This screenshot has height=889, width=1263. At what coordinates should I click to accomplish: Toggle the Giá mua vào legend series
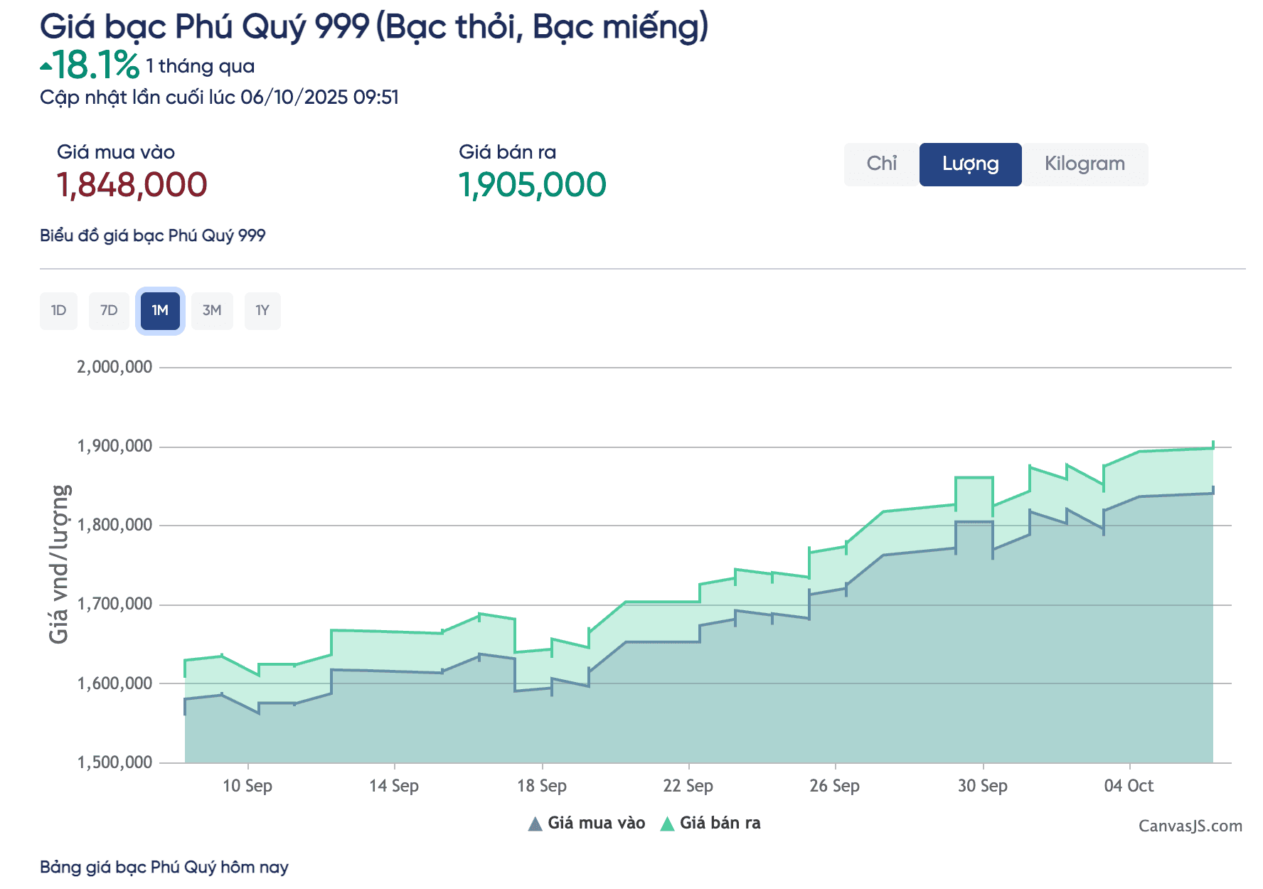pos(596,823)
